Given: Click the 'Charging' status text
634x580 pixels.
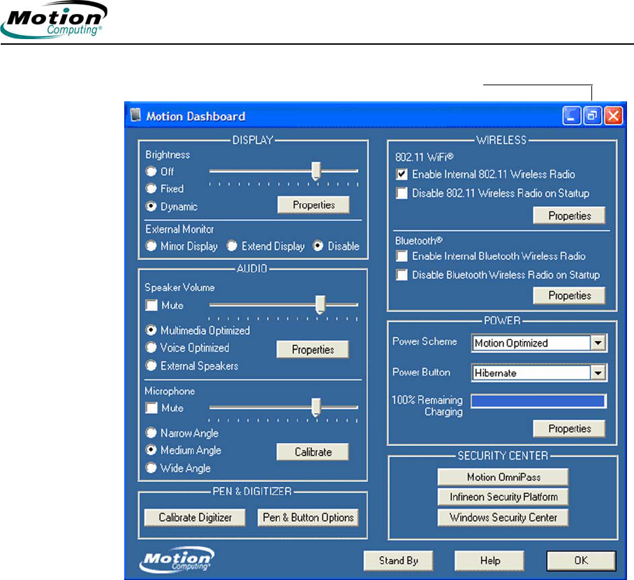Looking at the screenshot, I should pos(443,412).
